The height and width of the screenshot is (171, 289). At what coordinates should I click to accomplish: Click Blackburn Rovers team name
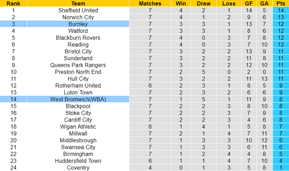(78, 38)
